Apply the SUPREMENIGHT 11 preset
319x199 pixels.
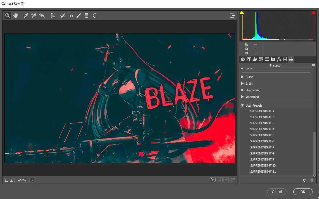click(263, 172)
